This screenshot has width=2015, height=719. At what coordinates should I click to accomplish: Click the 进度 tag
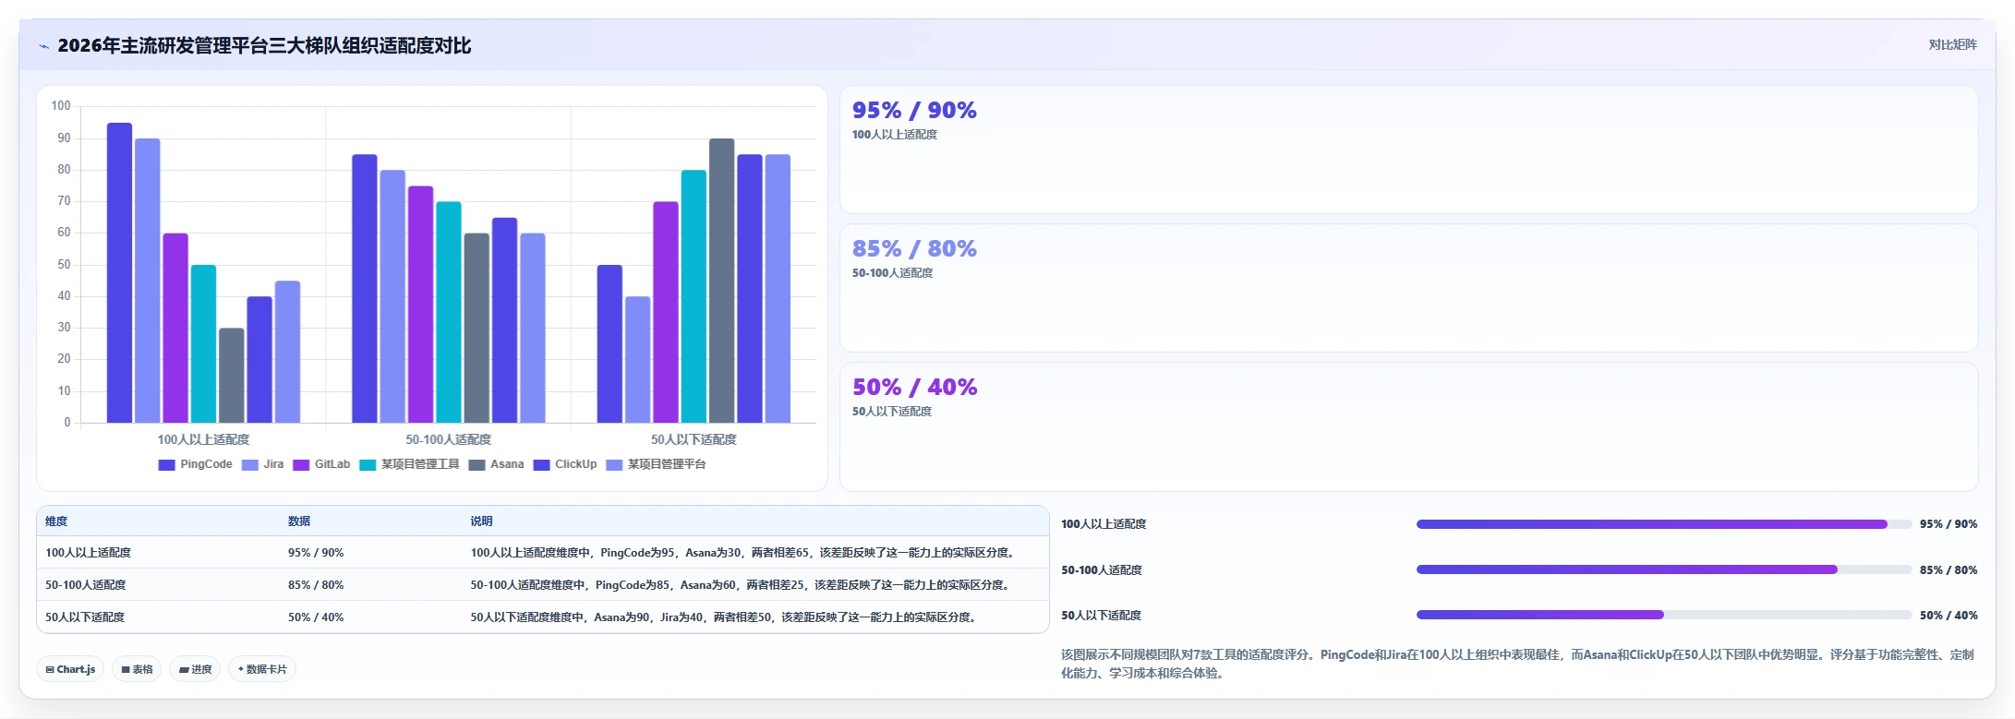coord(195,669)
